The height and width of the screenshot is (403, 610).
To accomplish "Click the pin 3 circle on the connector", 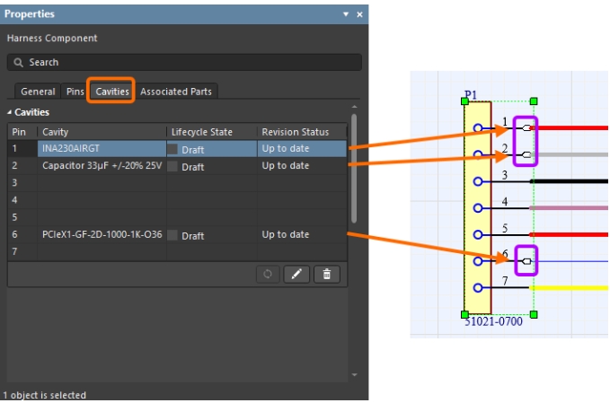I will [x=478, y=181].
